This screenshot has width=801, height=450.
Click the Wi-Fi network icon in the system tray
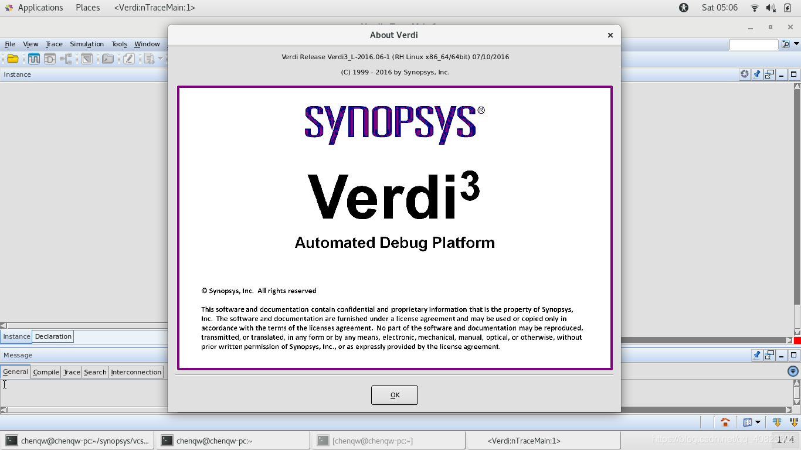[755, 8]
